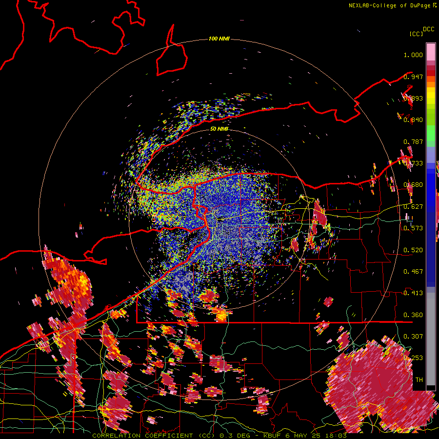Click the 0.360 legend value
The height and width of the screenshot is (439, 439).
tap(413, 315)
